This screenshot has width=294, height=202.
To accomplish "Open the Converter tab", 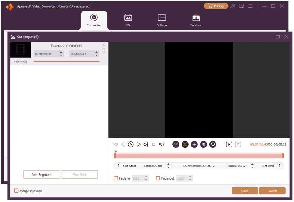I will click(x=94, y=21).
